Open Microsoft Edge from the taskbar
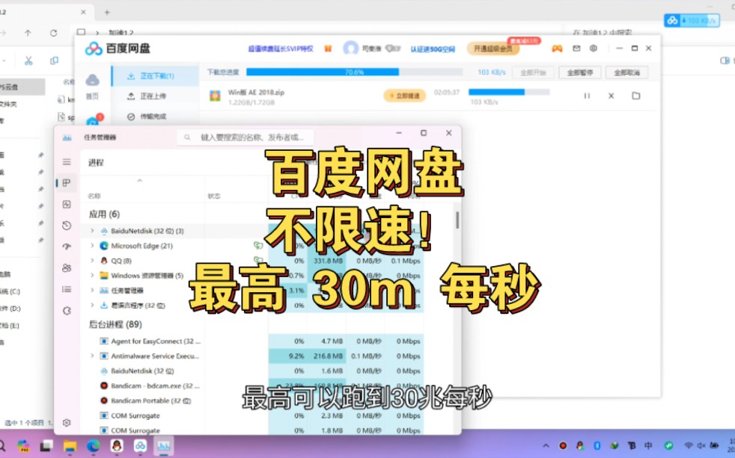 pyautogui.click(x=94, y=446)
